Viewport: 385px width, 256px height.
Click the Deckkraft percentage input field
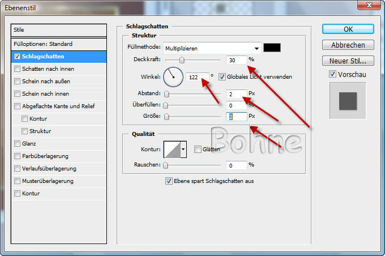235,59
